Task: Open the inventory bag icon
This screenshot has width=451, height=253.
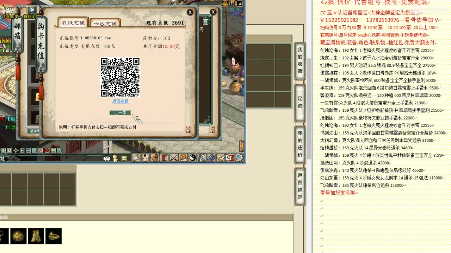Action: point(155,157)
